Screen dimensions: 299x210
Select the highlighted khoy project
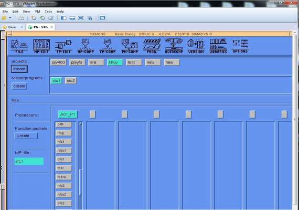pos(115,62)
